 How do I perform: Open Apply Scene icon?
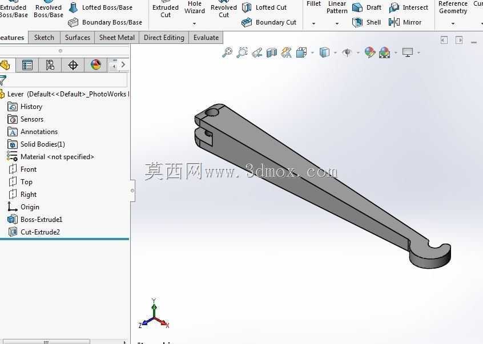(384, 52)
